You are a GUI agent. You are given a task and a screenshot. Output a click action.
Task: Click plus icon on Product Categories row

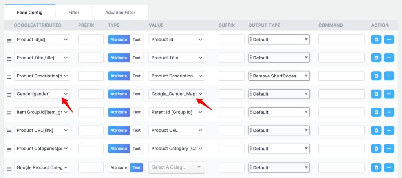[389, 149]
